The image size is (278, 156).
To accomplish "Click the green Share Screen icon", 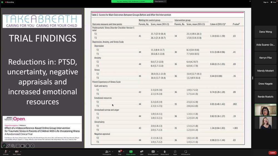I will (x=131, y=152).
